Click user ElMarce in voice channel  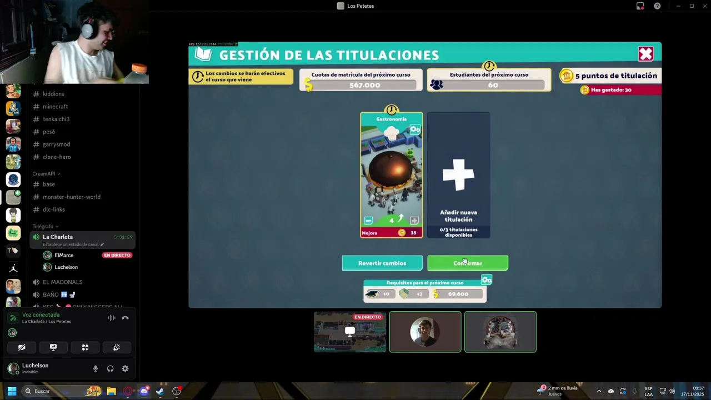64,255
